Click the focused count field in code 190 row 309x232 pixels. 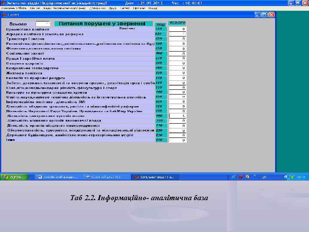pyautogui.click(x=177, y=116)
